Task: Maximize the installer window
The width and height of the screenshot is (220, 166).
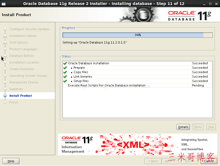Action: point(210,4)
